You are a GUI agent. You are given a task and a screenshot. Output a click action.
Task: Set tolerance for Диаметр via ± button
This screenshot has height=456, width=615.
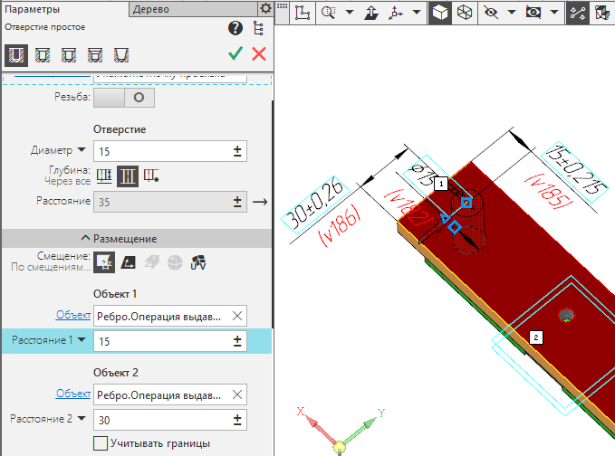[x=237, y=151]
